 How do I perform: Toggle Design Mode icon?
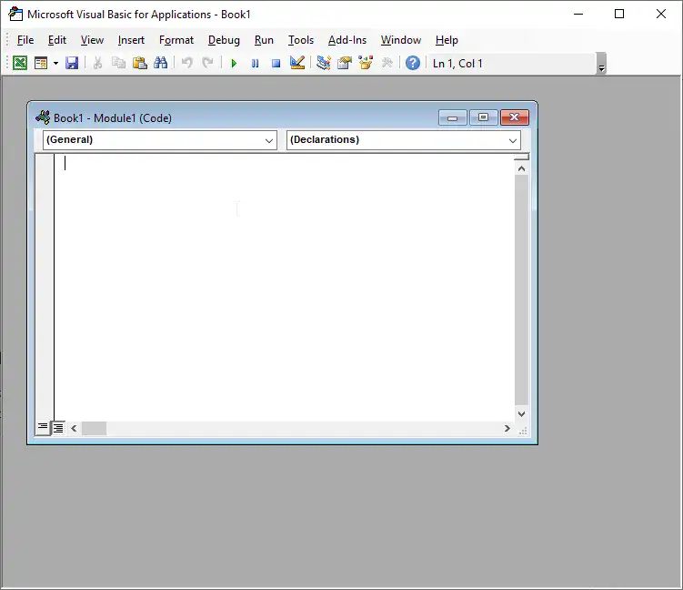[296, 63]
